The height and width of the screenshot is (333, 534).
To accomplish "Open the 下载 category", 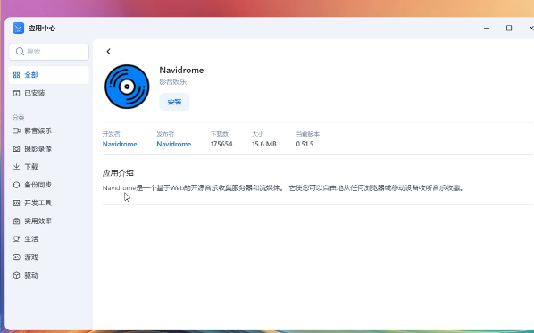I will click(x=49, y=167).
